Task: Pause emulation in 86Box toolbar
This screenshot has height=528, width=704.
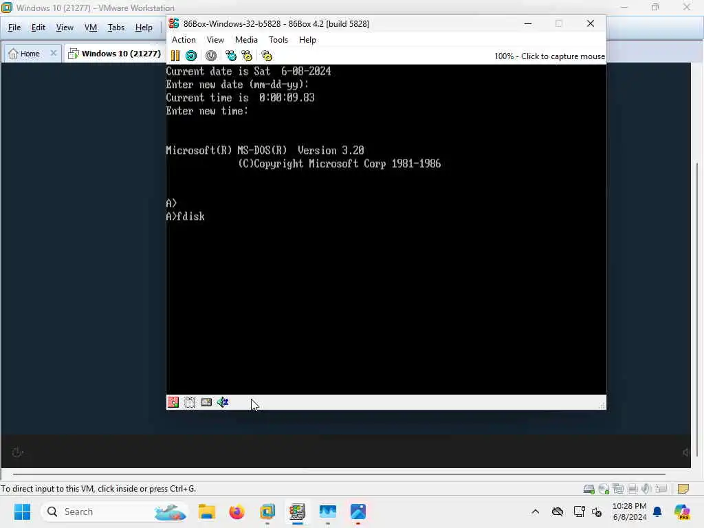Action: (x=175, y=56)
